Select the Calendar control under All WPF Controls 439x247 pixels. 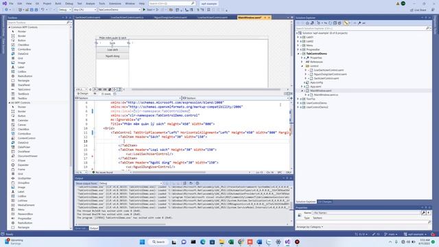[x=23, y=121]
